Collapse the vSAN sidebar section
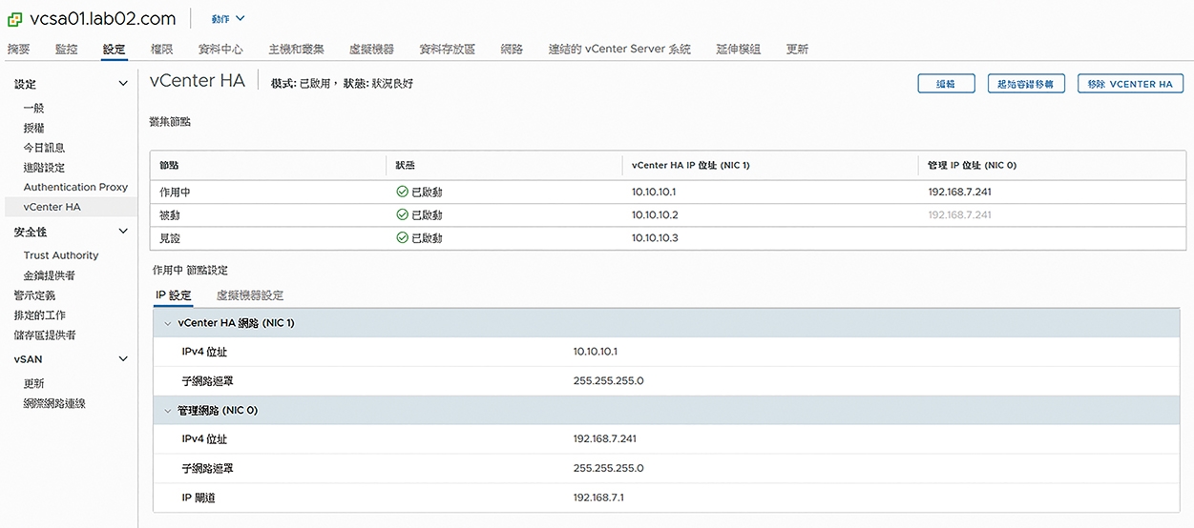This screenshot has height=528, width=1194. point(123,359)
